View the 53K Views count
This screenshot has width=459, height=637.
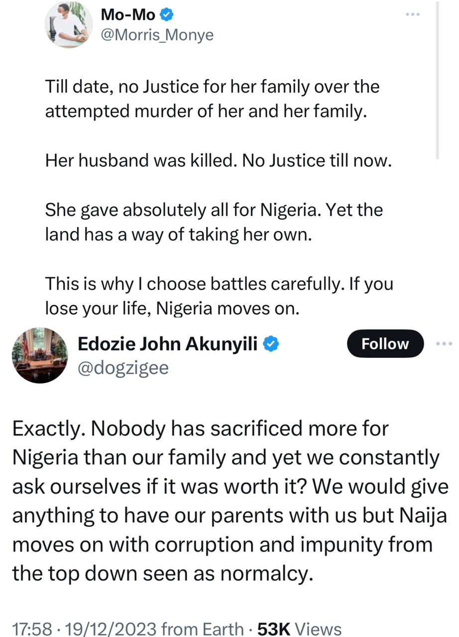point(298,628)
